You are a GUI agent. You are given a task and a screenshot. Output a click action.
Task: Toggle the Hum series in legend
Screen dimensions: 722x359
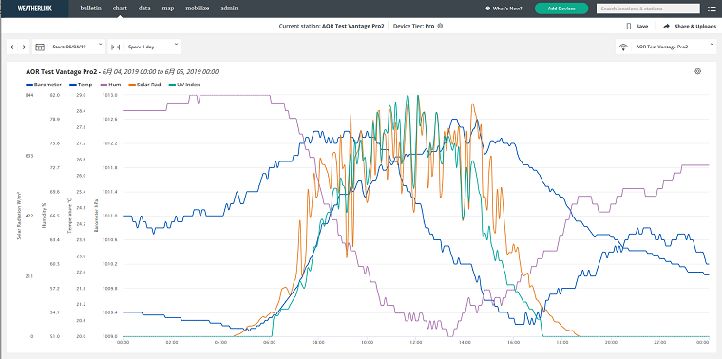point(109,85)
